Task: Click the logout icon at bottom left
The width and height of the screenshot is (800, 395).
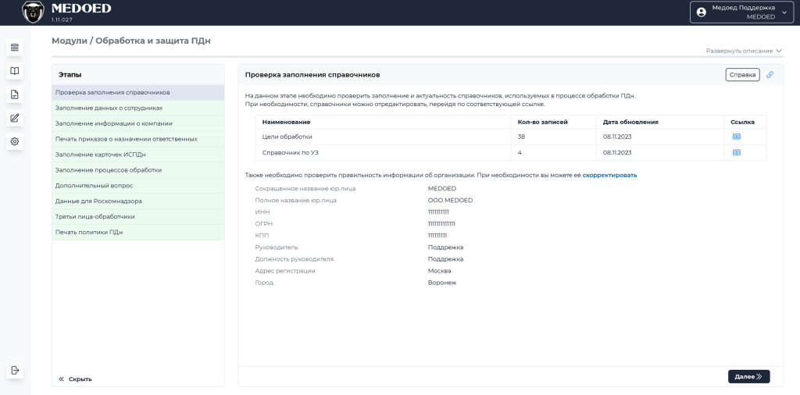Action: [x=15, y=370]
